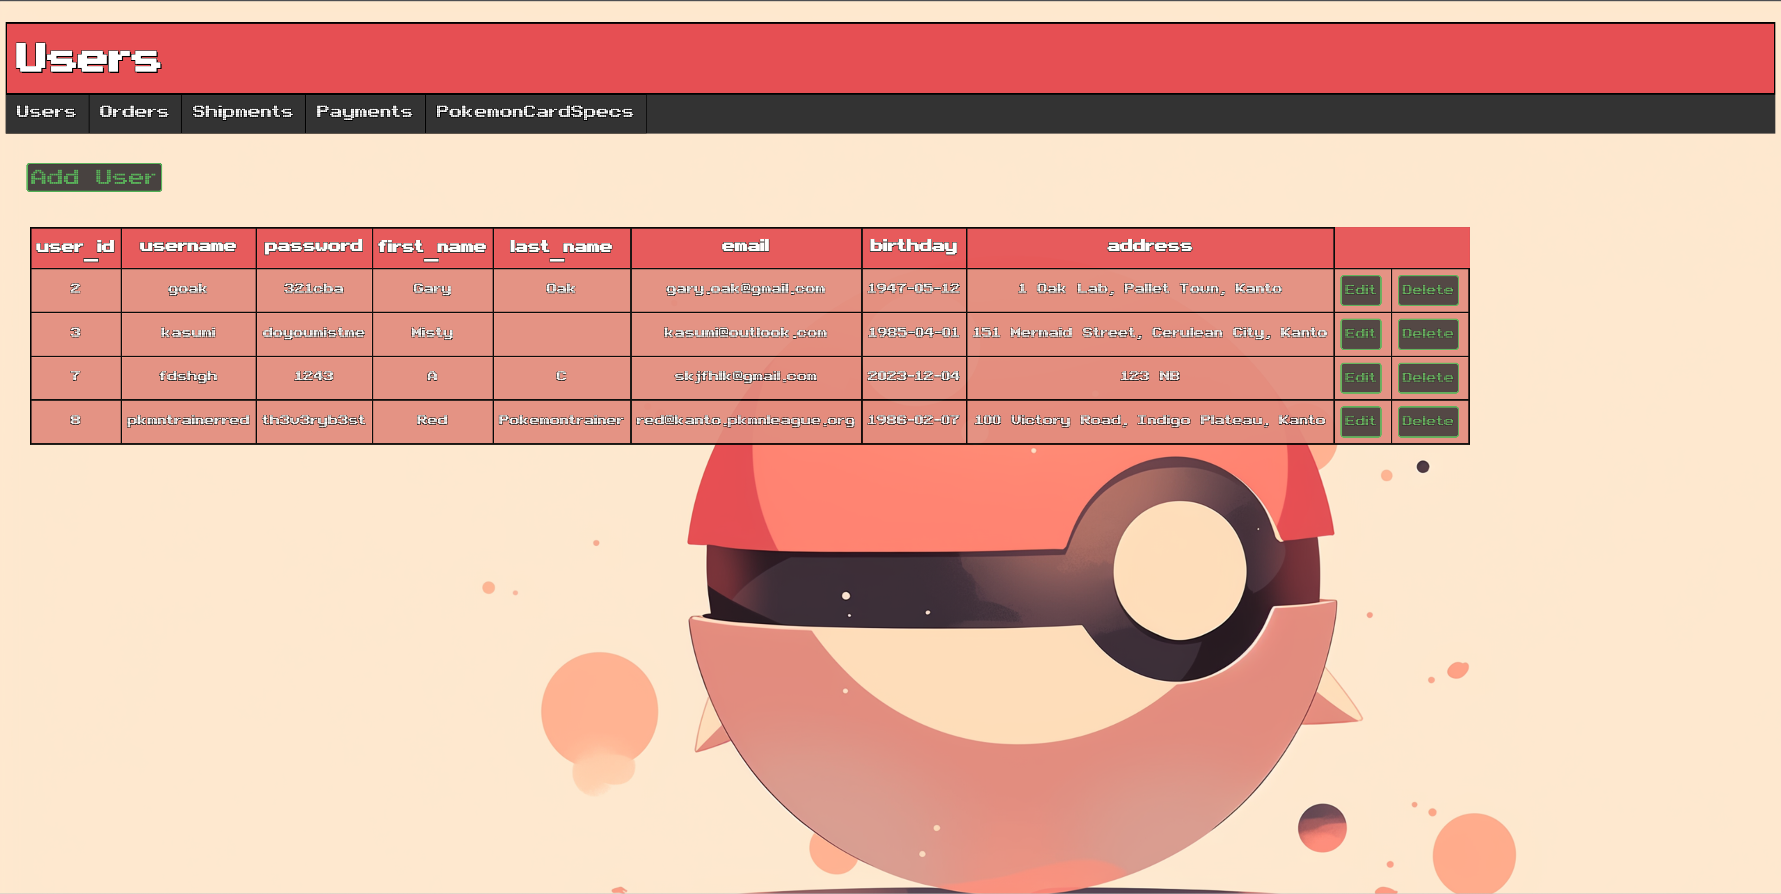This screenshot has width=1781, height=894.
Task: Click the user_id column header
Action: 75,248
